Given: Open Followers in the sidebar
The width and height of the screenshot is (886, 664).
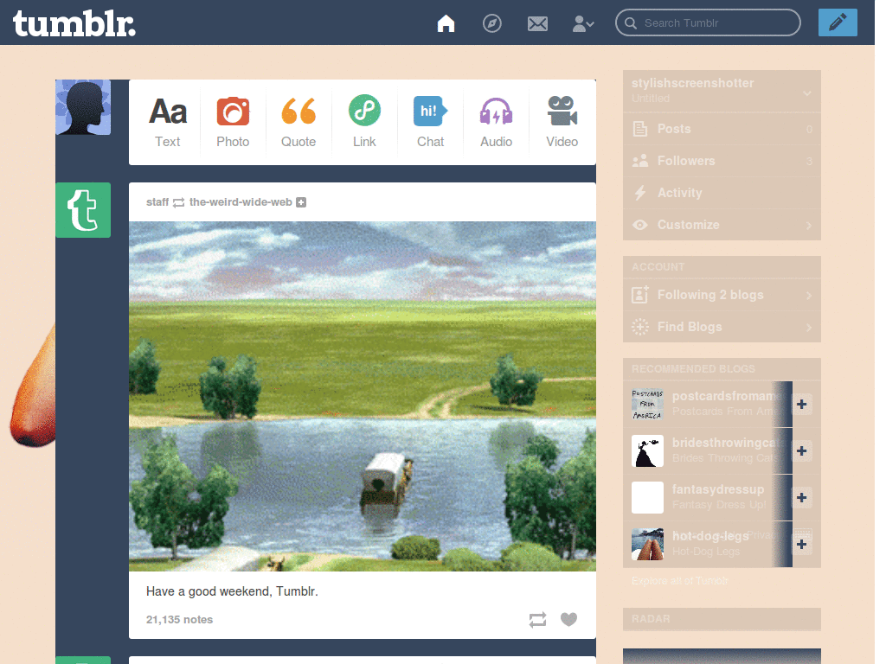Looking at the screenshot, I should tap(722, 161).
